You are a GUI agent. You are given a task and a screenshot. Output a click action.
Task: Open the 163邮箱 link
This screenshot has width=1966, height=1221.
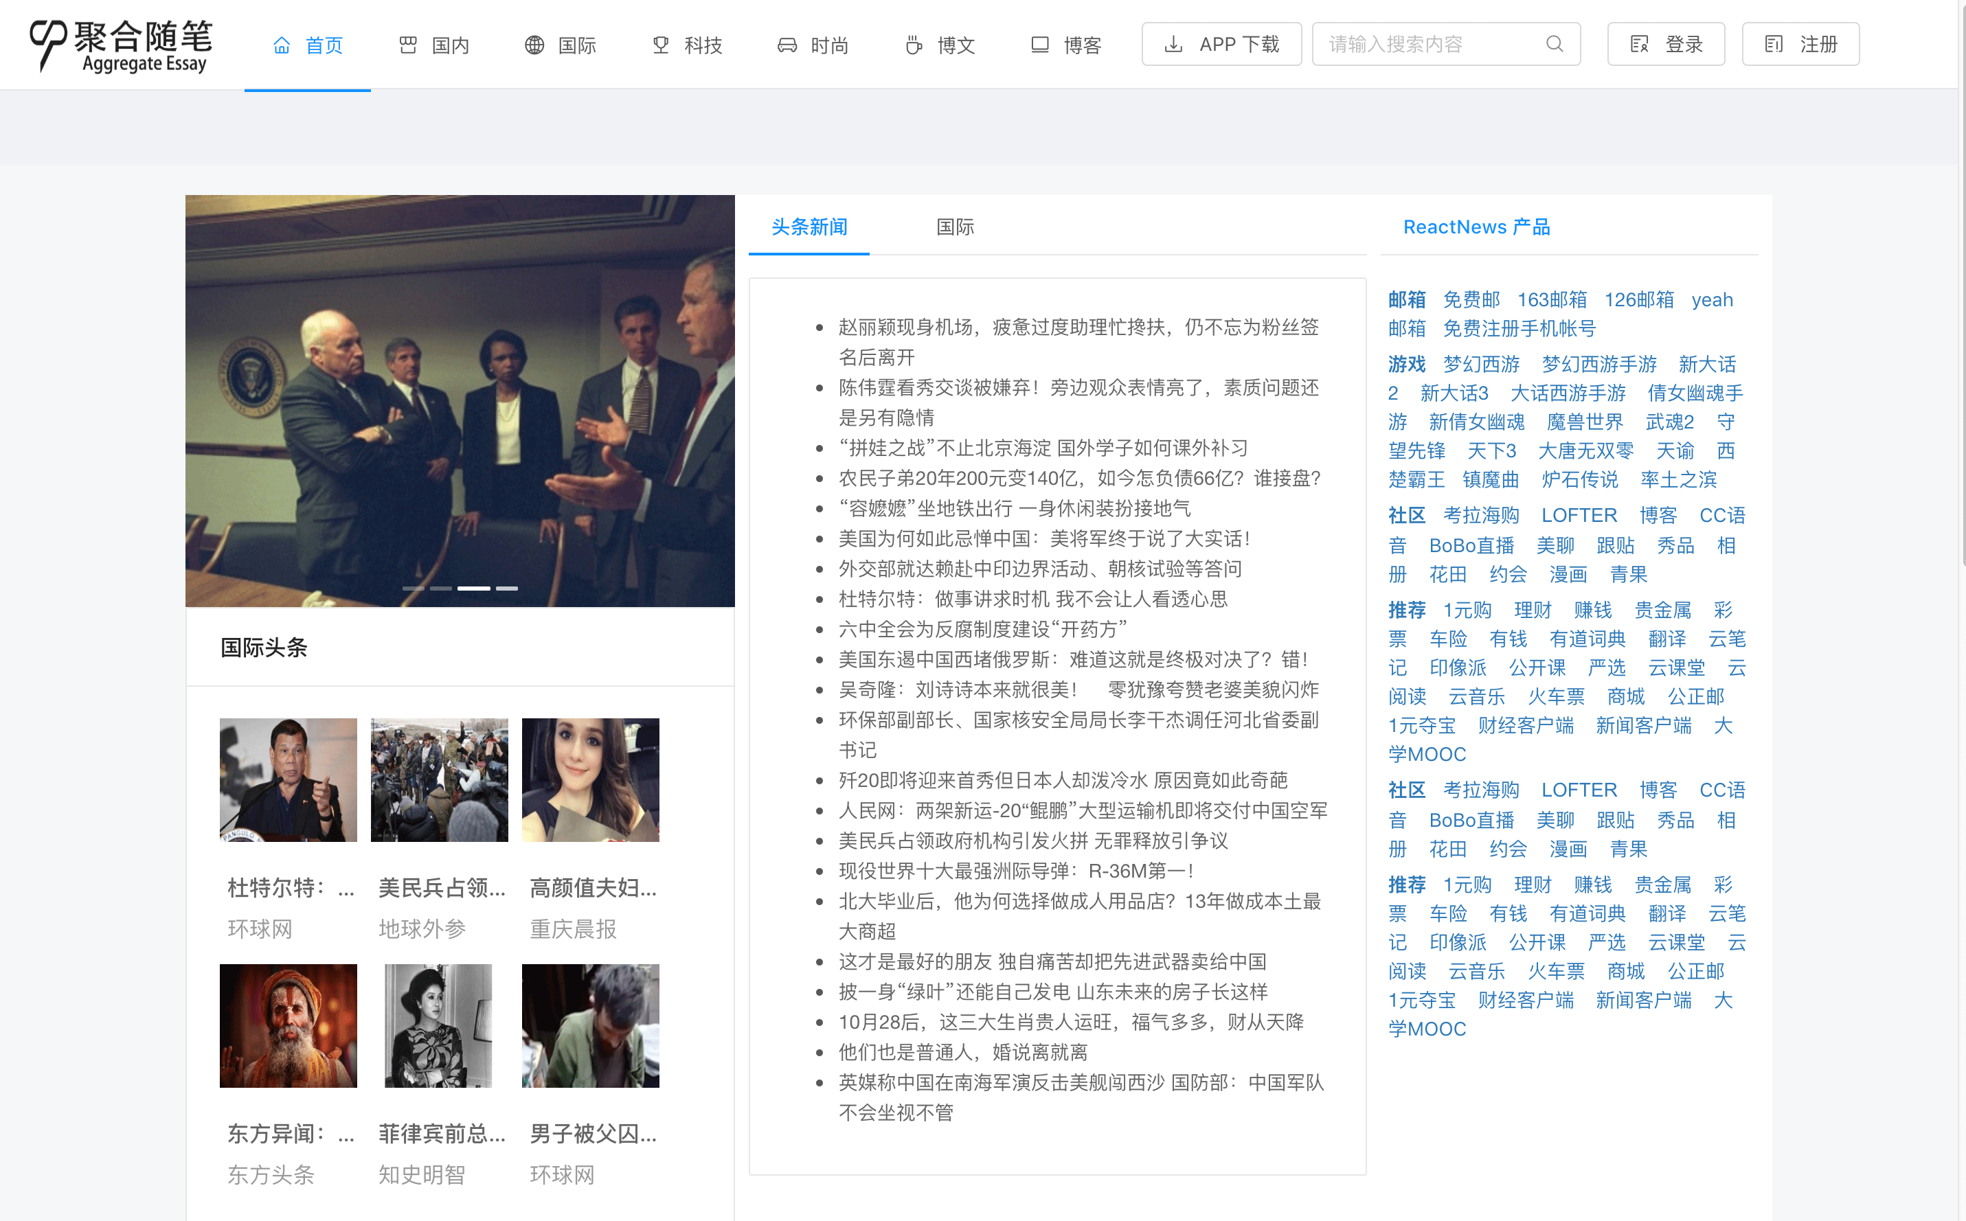(1551, 299)
